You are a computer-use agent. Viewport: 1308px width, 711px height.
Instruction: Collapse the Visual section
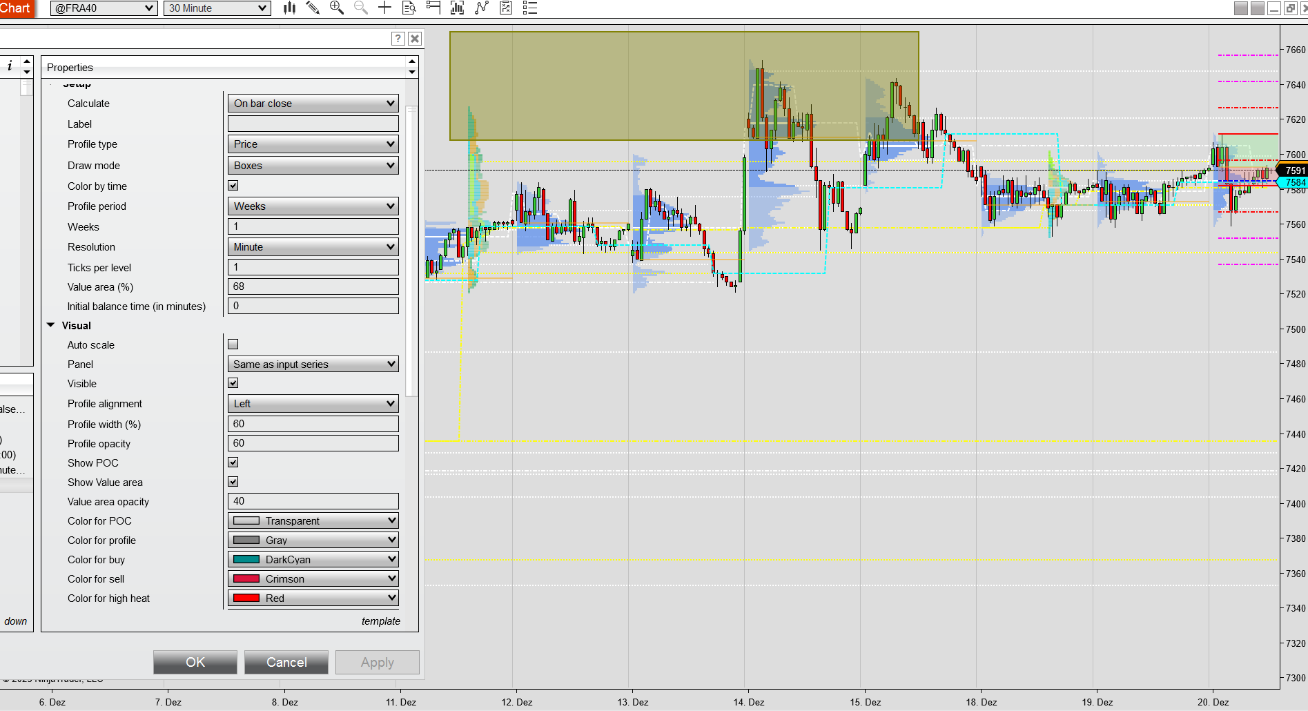click(x=51, y=325)
